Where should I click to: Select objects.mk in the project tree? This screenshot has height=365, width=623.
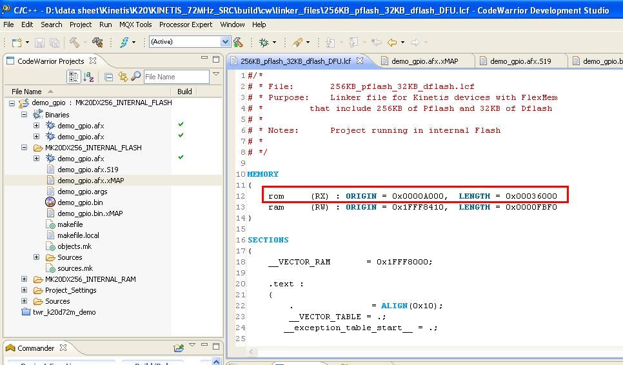(74, 246)
